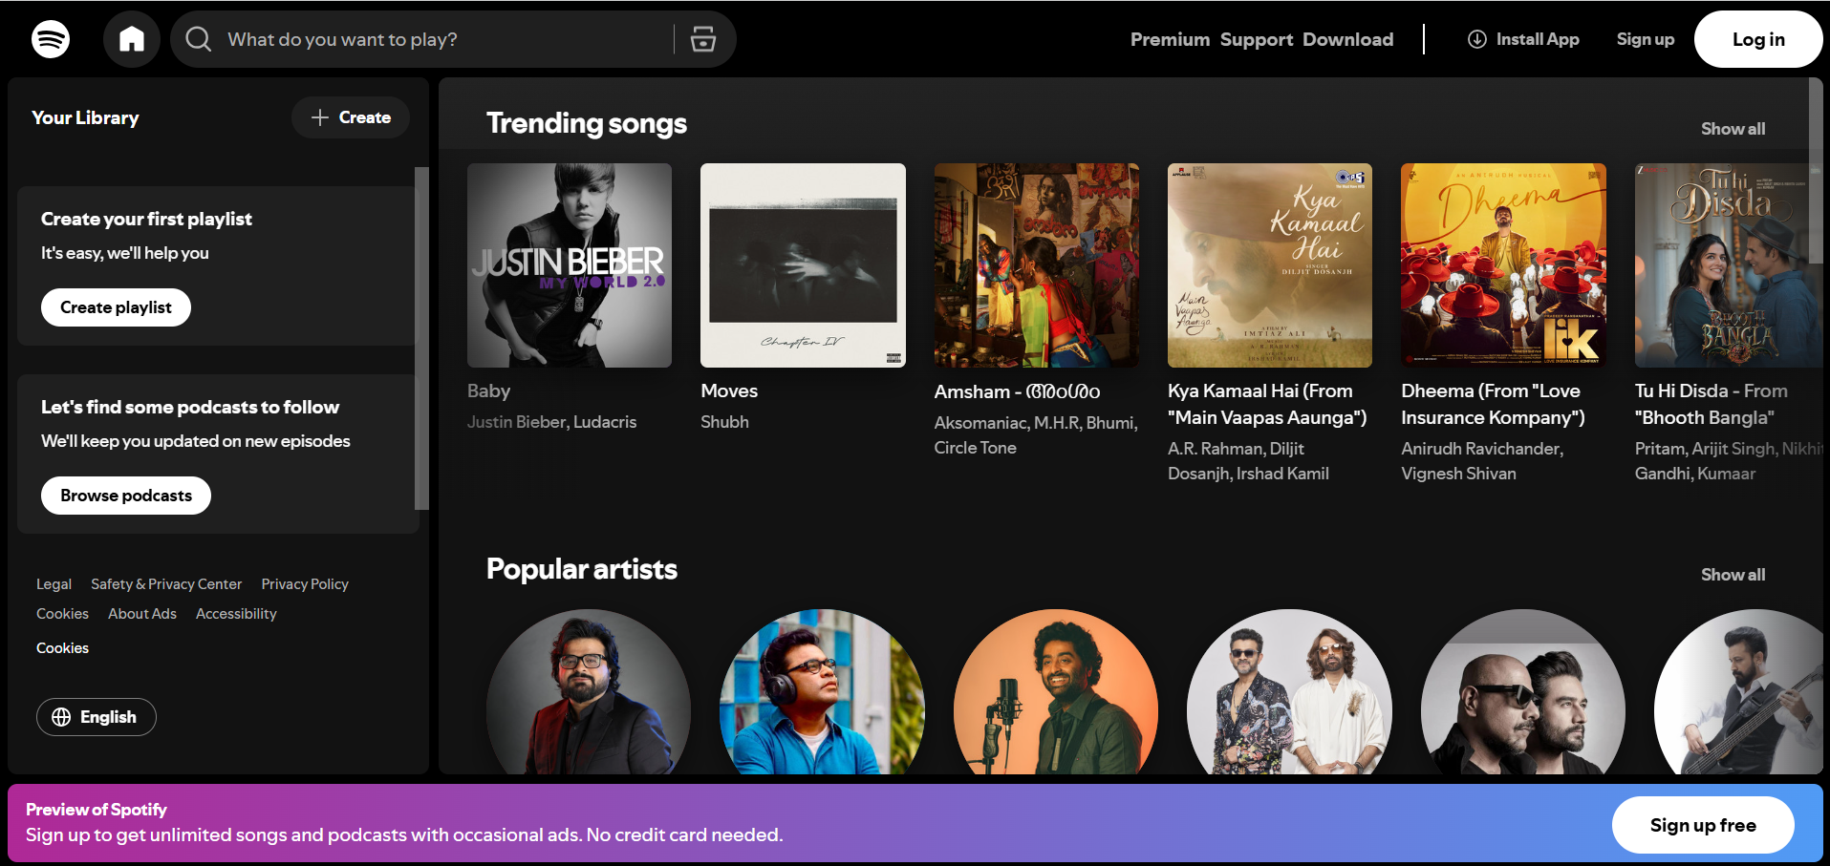Viewport: 1830px width, 866px height.
Task: Open artist Shubh under Moves
Action: coord(724,422)
